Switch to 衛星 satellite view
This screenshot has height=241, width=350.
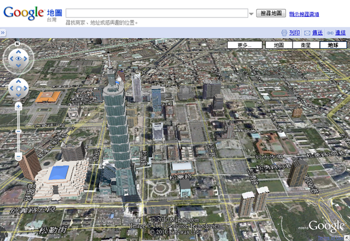(306, 45)
